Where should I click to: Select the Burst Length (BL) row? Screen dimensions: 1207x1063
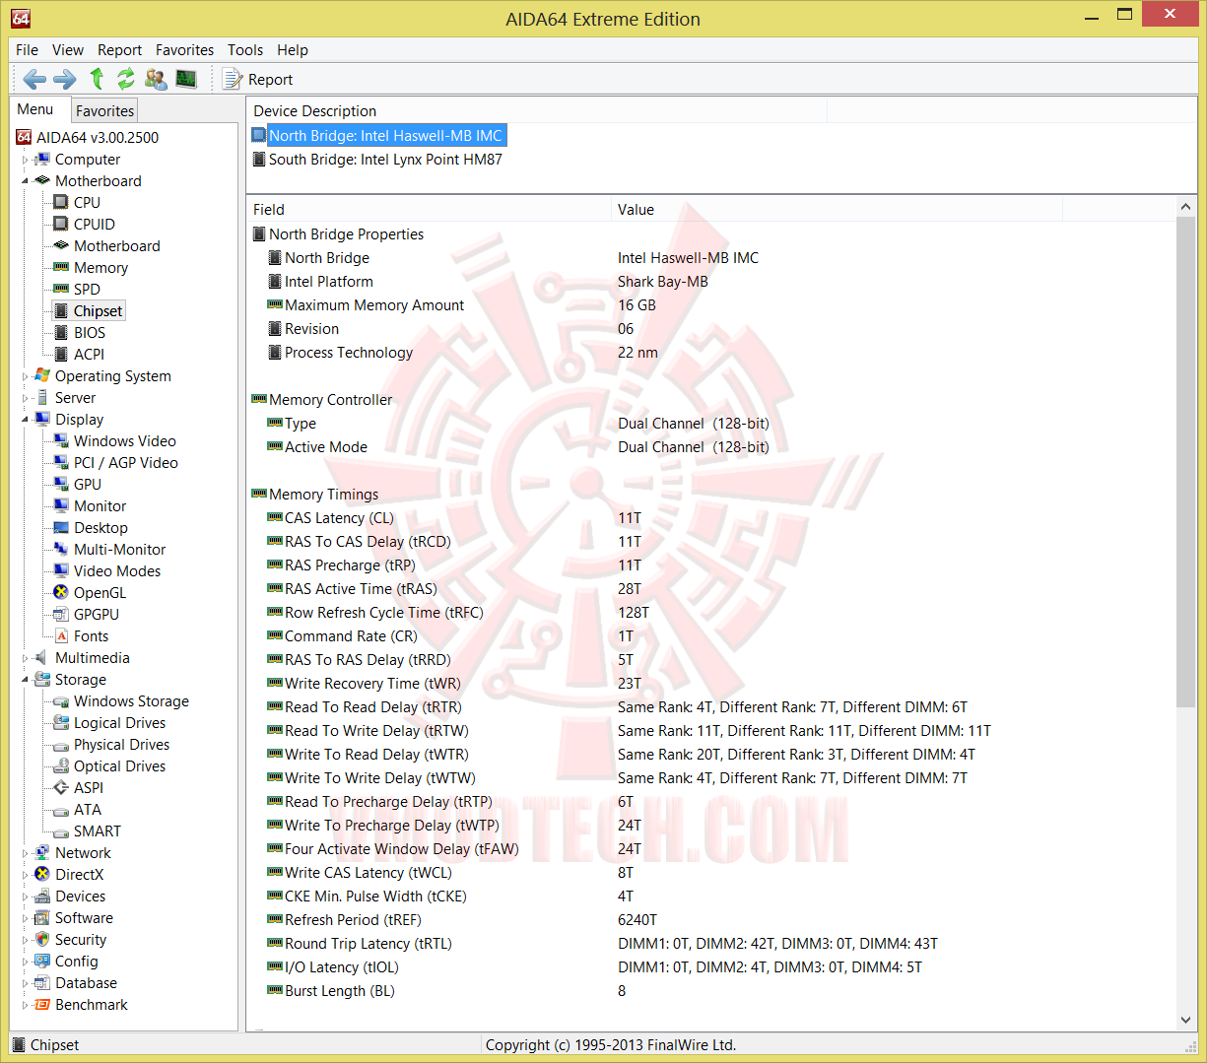pyautogui.click(x=709, y=991)
